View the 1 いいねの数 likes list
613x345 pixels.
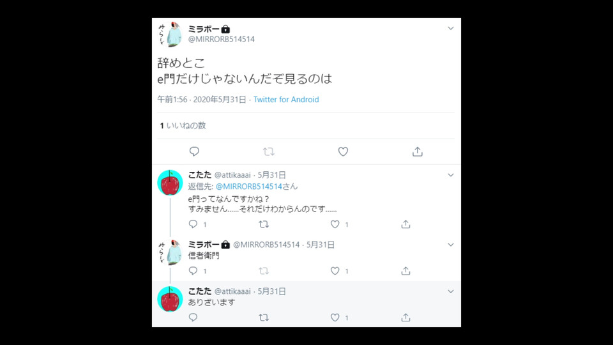[183, 126]
